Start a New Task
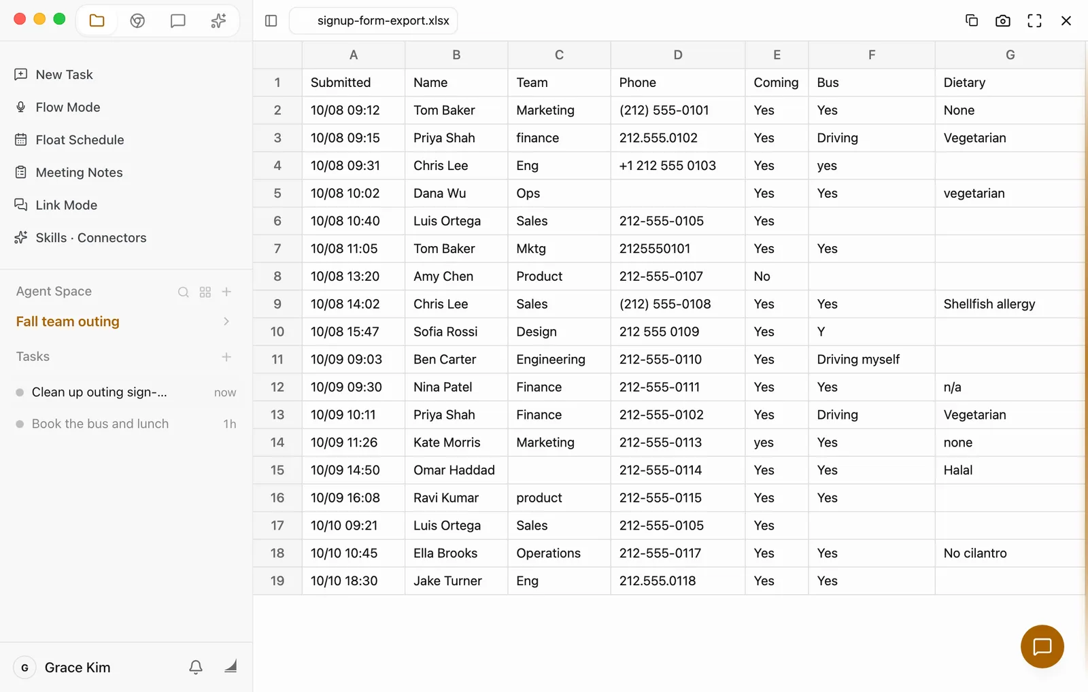The width and height of the screenshot is (1088, 692). point(63,74)
